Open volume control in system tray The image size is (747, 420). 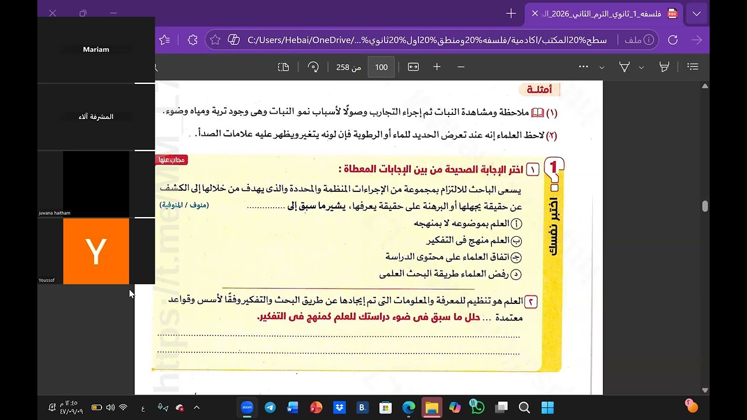click(110, 407)
